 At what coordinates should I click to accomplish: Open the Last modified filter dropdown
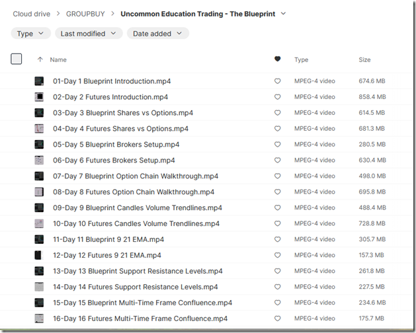tap(89, 34)
